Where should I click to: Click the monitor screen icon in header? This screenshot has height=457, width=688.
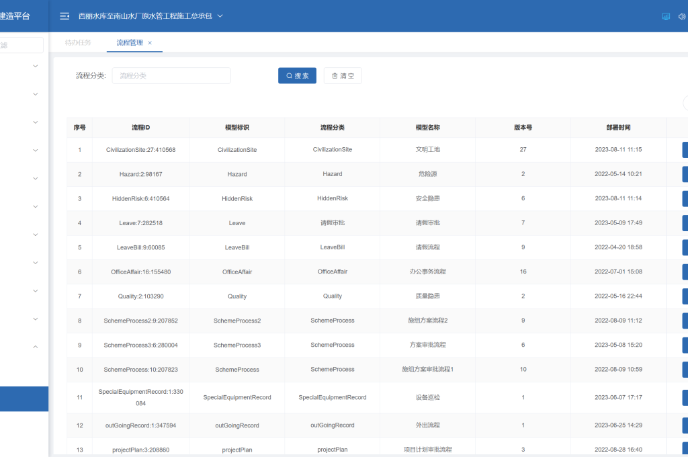[666, 16]
